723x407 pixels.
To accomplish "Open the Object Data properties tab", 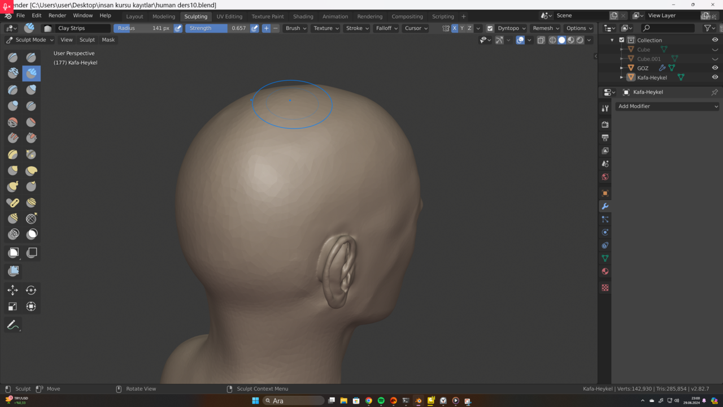I will coord(605,258).
